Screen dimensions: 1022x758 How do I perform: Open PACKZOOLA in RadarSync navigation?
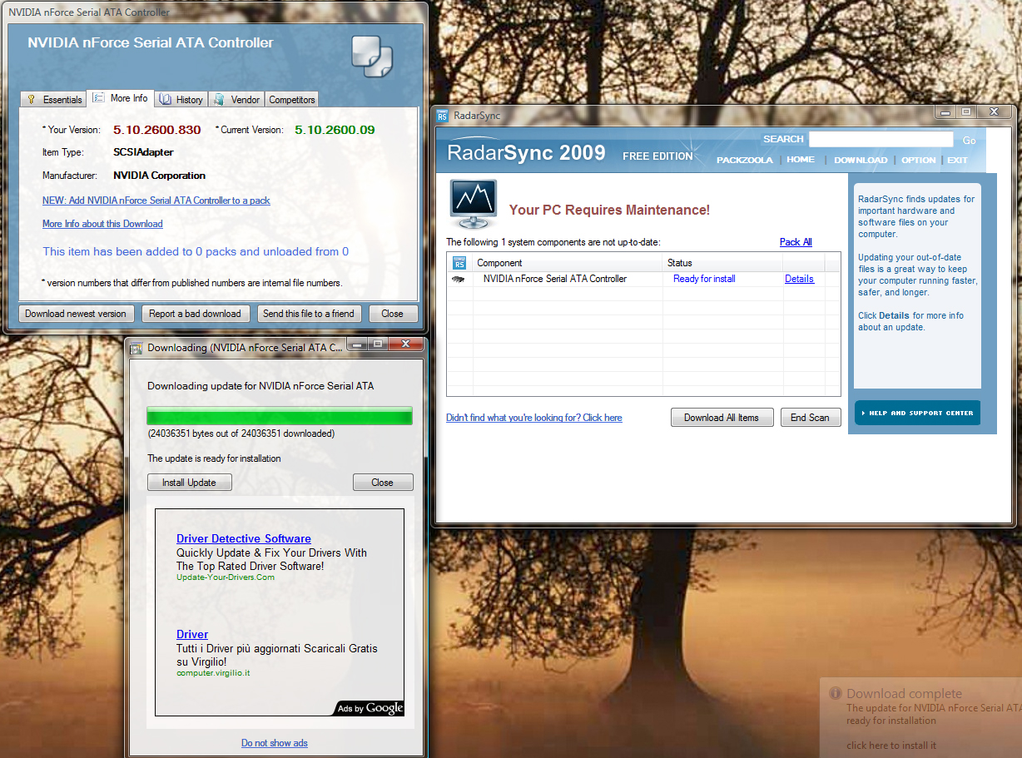point(745,160)
